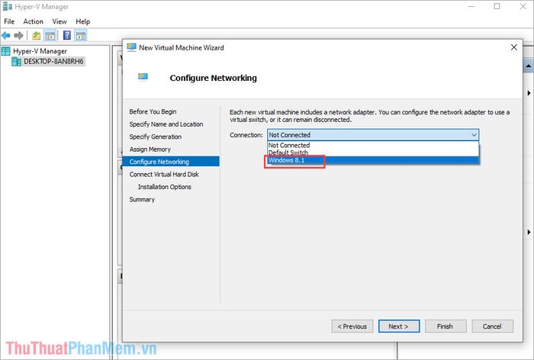Viewport: 534px width, 360px height.
Task: Go to Assign Memory step
Action: point(150,149)
